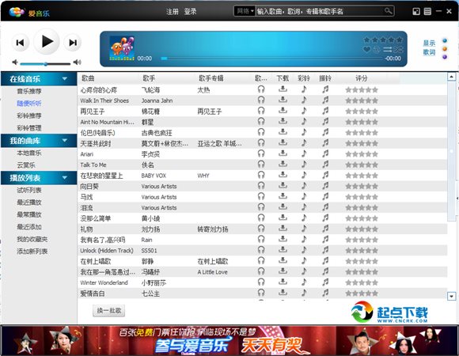Skip to the next track
Screen dimensions: 459x356
click(x=73, y=43)
